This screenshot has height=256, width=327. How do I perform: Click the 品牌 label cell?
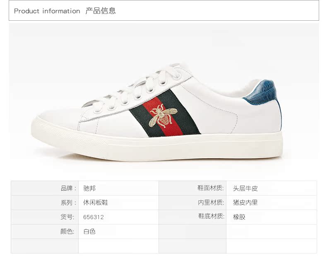pyautogui.click(x=45, y=188)
